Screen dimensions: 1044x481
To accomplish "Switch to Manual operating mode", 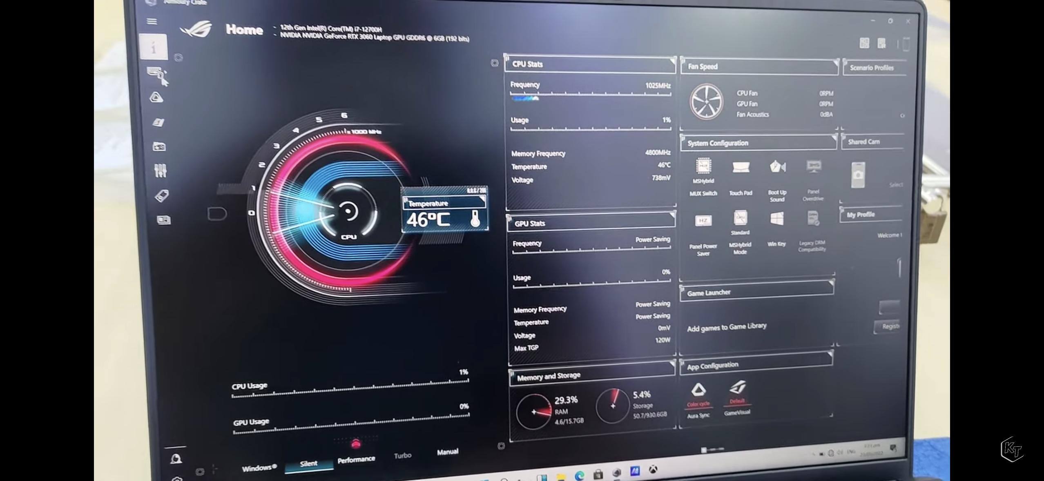I will (448, 452).
